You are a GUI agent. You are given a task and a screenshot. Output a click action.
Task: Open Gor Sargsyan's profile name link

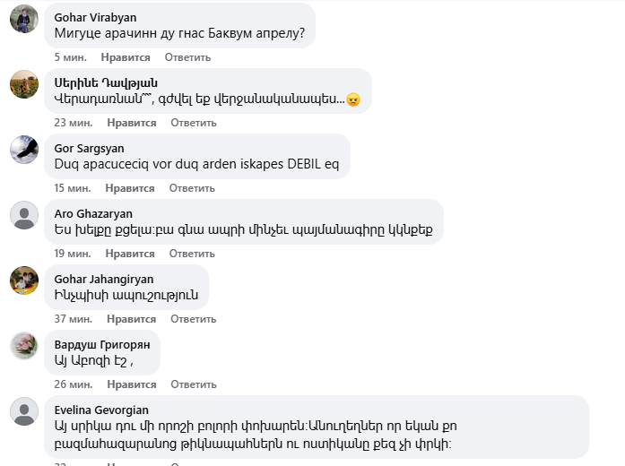90,149
